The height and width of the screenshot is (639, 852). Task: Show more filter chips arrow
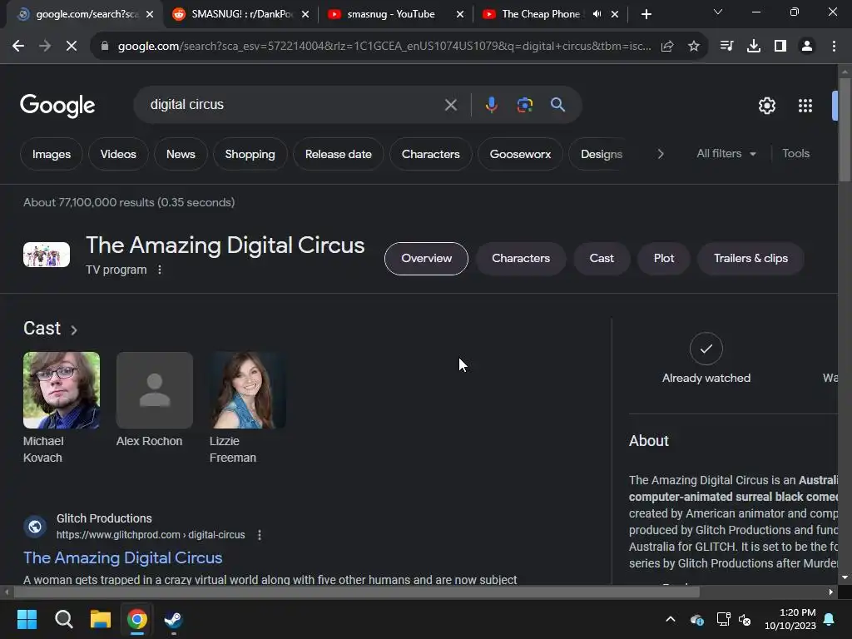pyautogui.click(x=661, y=154)
